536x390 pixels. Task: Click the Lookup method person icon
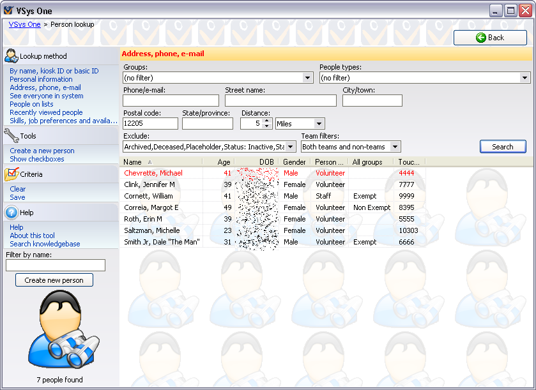click(x=11, y=56)
